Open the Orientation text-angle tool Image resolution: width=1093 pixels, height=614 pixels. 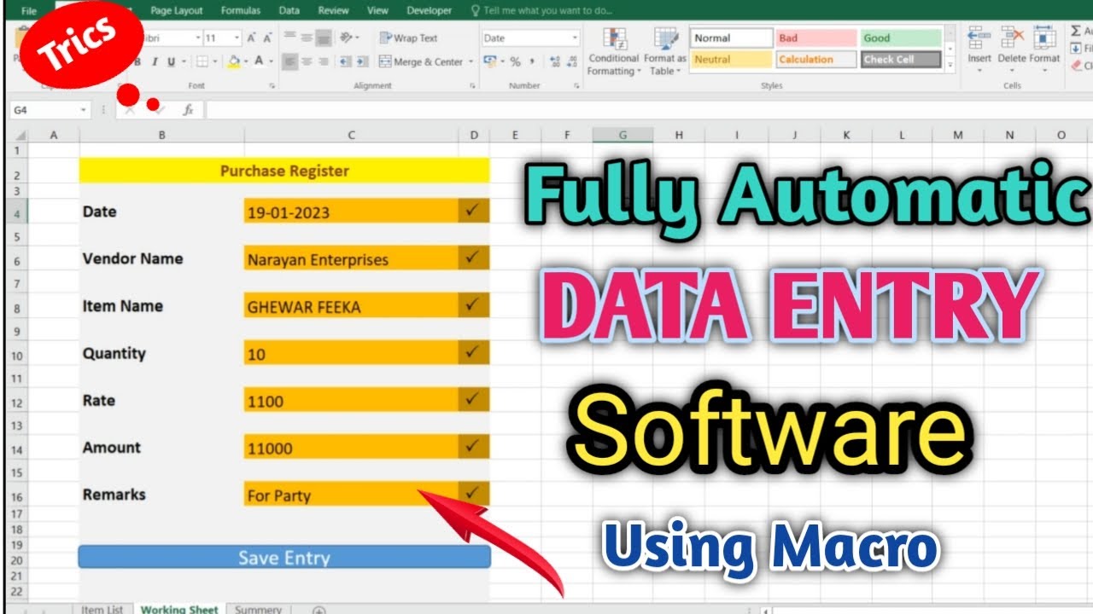346,38
